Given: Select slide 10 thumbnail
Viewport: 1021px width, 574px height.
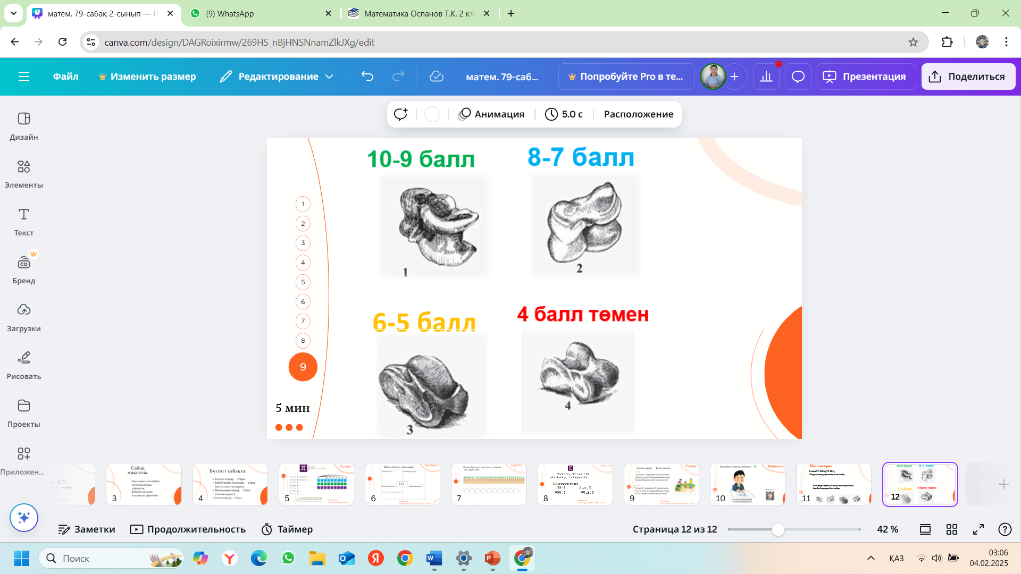Looking at the screenshot, I should click(x=747, y=484).
